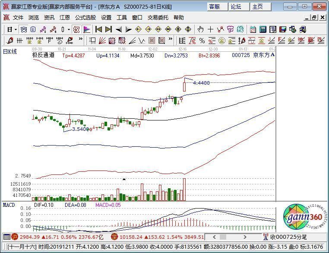
Task: Open the 设置 menu
Action: pos(106,18)
